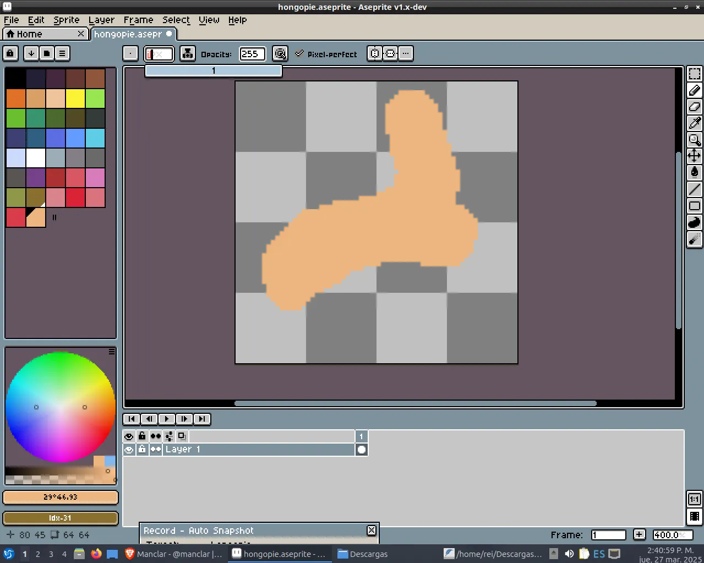Screen dimensions: 704x563
Task: Click the 1:1 preview button
Action: point(695,499)
